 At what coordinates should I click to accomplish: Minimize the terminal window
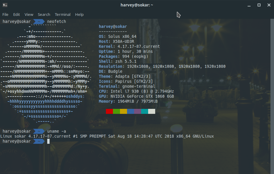pos(249,5)
